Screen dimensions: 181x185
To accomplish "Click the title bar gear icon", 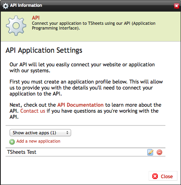I will [x=6, y=6].
